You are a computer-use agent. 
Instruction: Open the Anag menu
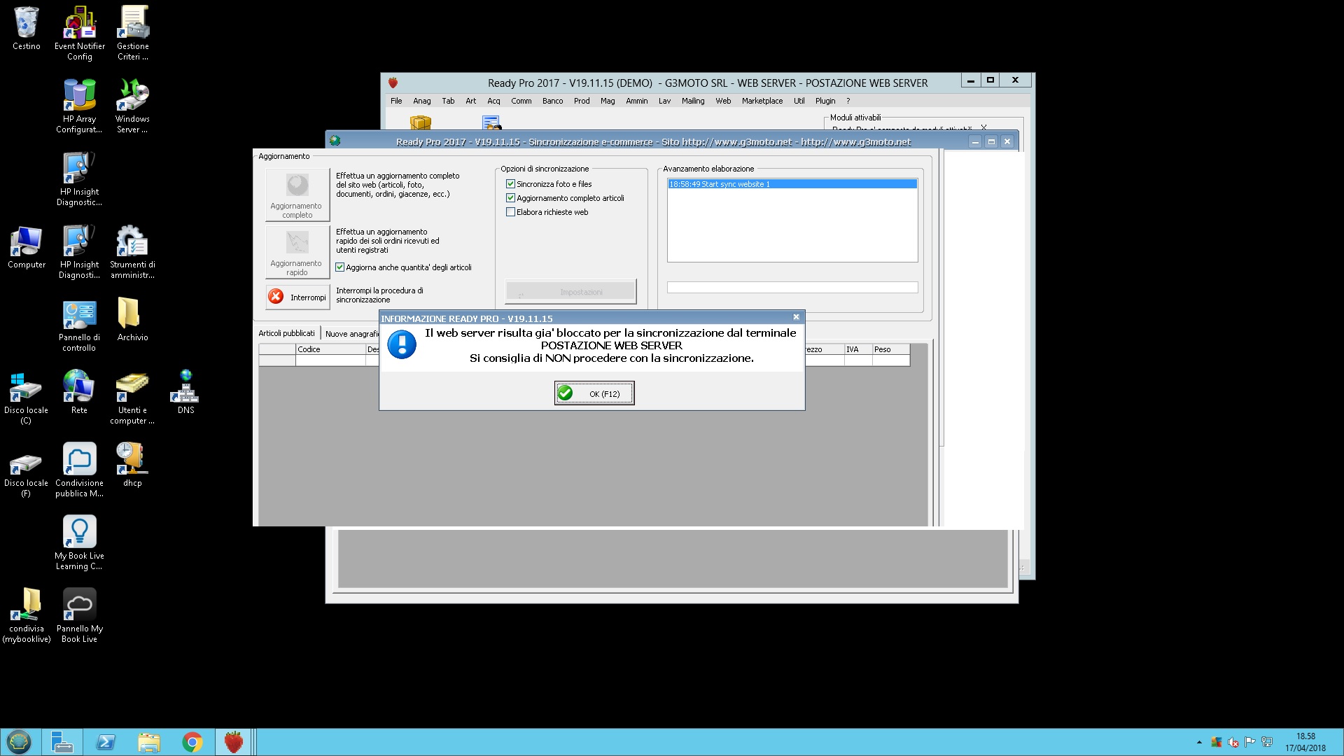click(422, 101)
